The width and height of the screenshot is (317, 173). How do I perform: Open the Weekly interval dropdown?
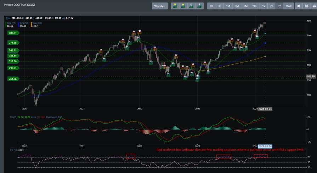point(160,6)
